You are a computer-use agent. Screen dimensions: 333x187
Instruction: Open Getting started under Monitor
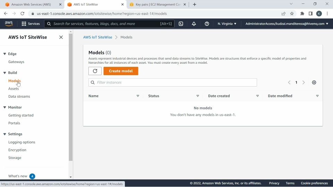coord(21,115)
